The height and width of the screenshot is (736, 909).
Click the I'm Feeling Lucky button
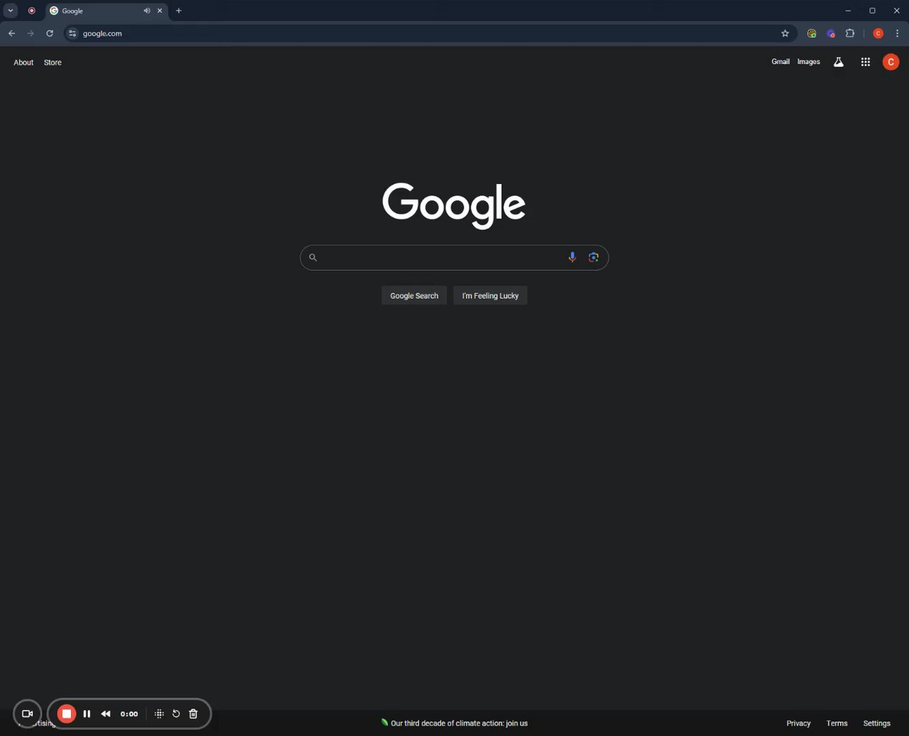(x=490, y=296)
